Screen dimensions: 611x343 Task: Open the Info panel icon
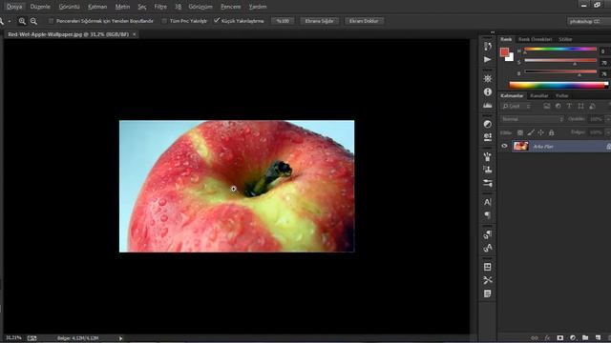pyautogui.click(x=488, y=91)
